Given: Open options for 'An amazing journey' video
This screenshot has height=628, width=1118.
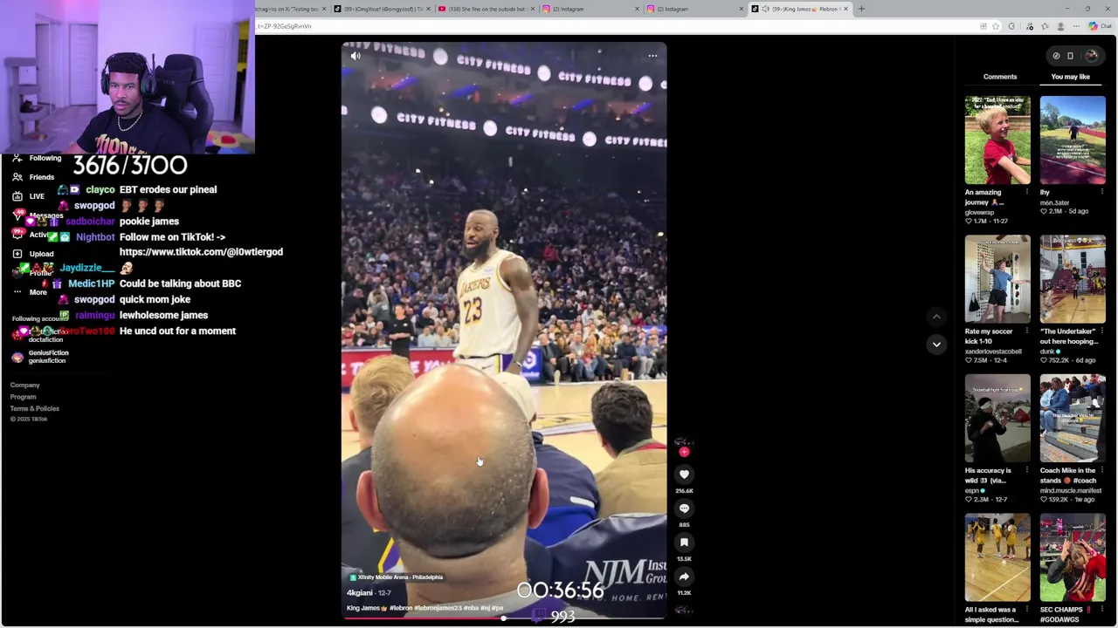Looking at the screenshot, I should [x=1026, y=192].
